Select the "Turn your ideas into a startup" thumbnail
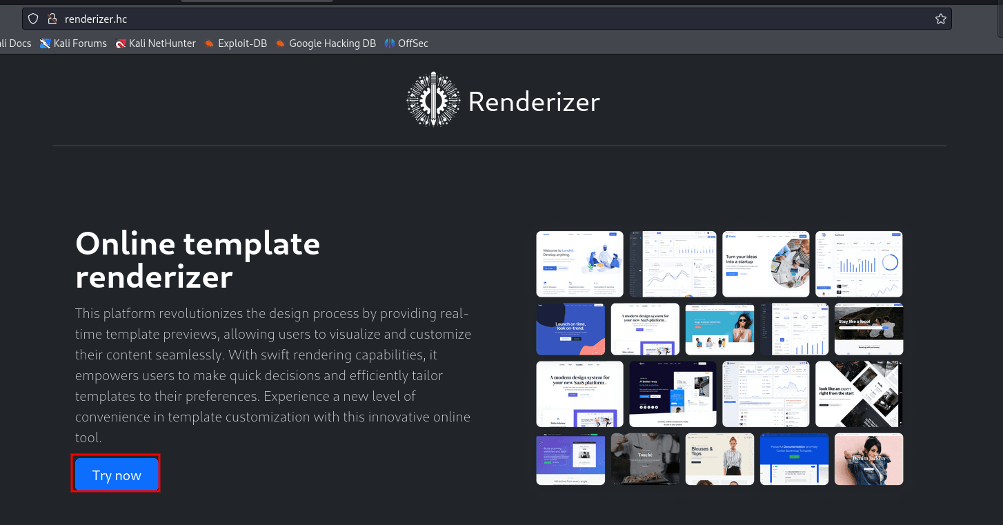This screenshot has width=1003, height=525. pyautogui.click(x=766, y=264)
